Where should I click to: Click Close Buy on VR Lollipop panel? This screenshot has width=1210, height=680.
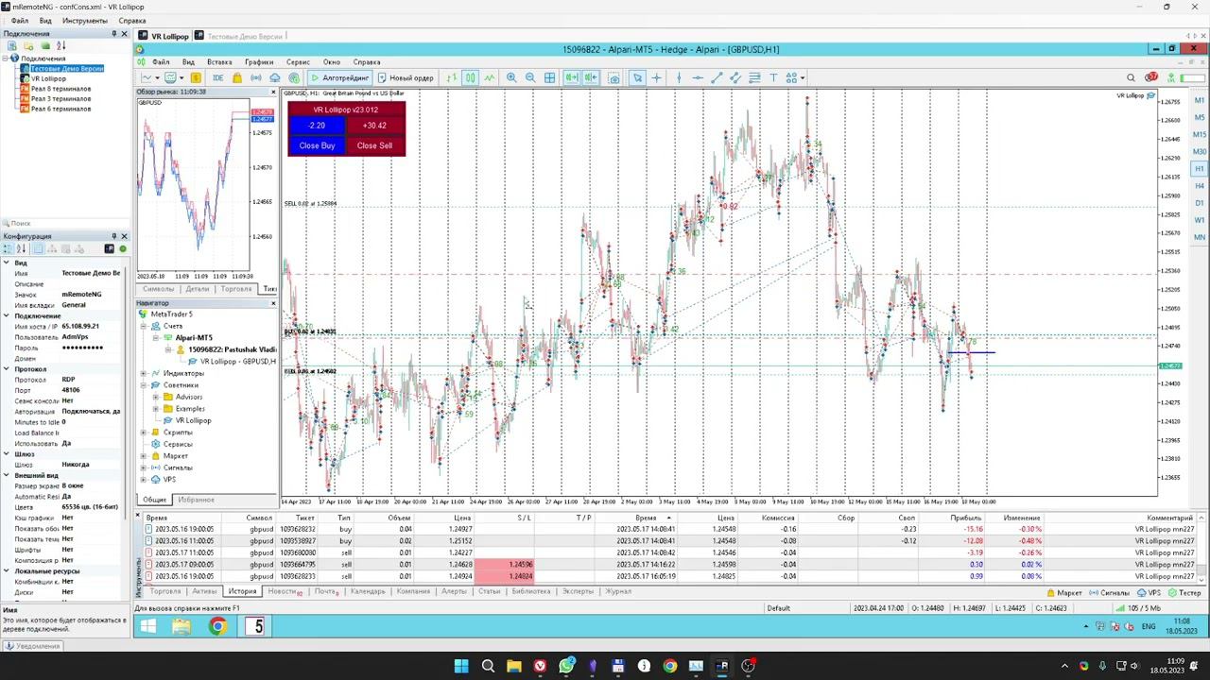coord(317,145)
